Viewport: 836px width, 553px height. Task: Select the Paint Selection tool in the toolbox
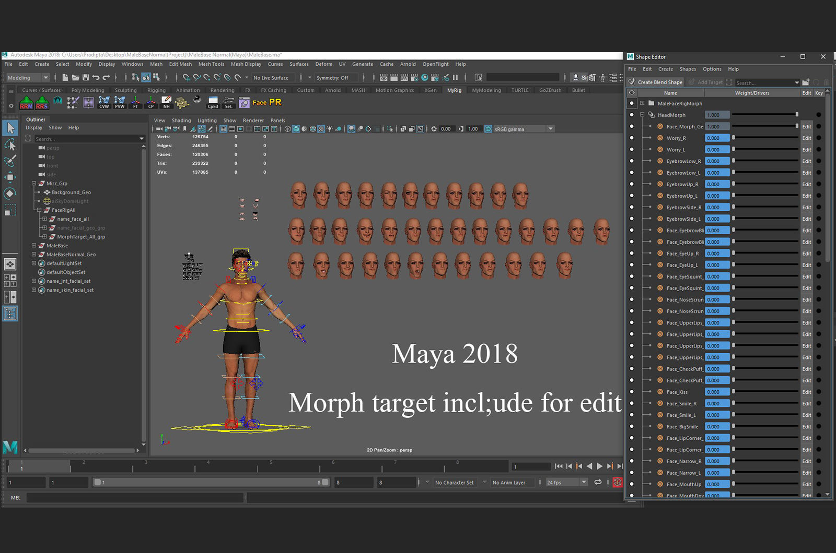(10, 161)
